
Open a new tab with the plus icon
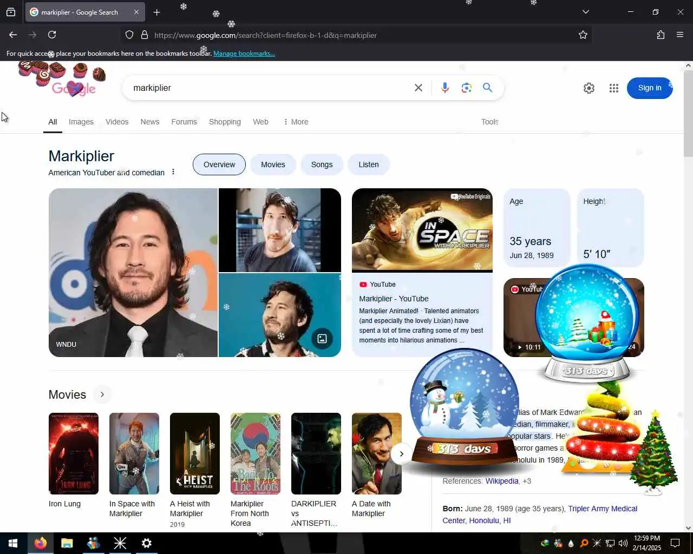coord(156,12)
